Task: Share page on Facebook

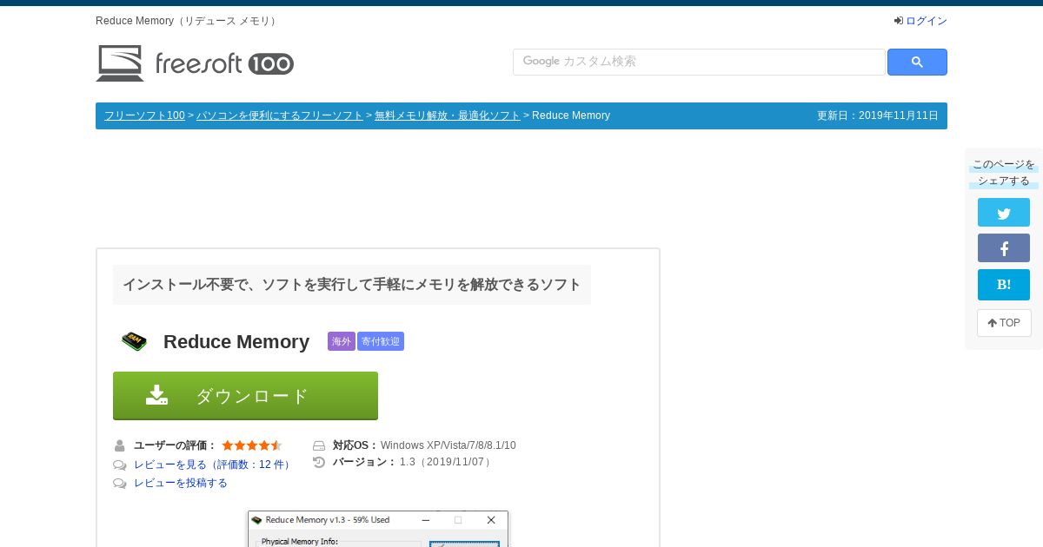Action: (1004, 248)
